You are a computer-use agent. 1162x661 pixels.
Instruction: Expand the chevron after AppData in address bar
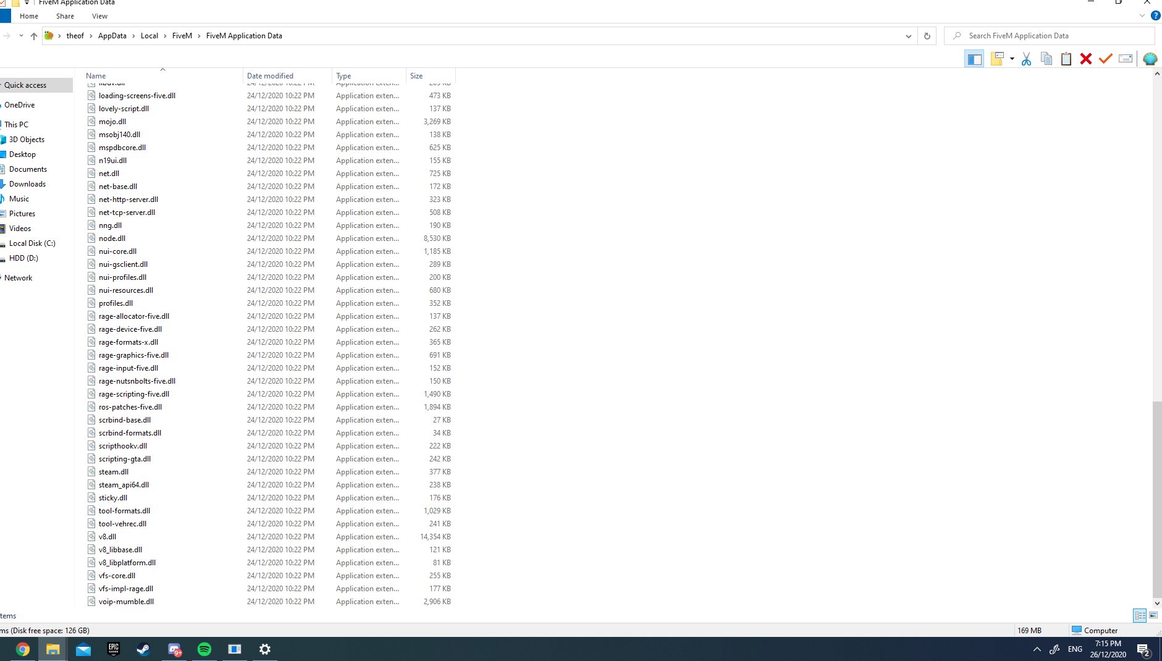tap(133, 36)
